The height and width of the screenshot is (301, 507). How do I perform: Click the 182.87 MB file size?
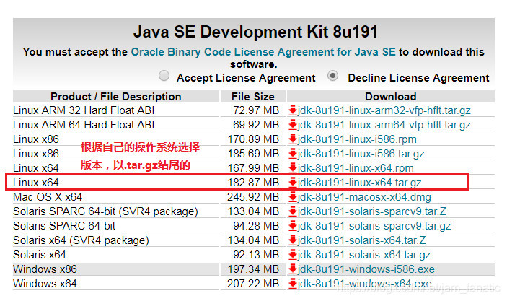coord(253,183)
